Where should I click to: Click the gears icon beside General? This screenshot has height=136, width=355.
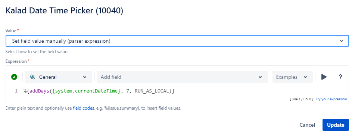coord(32,77)
